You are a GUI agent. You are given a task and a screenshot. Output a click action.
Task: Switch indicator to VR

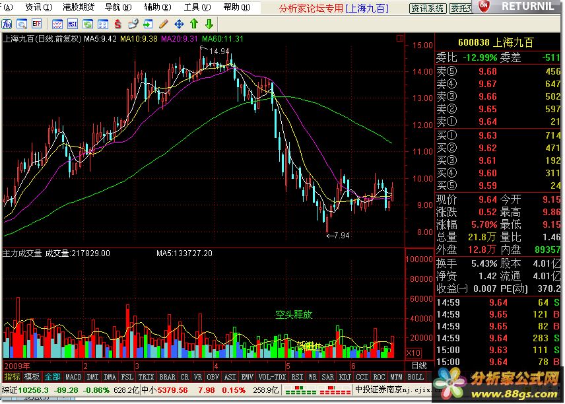(x=198, y=377)
